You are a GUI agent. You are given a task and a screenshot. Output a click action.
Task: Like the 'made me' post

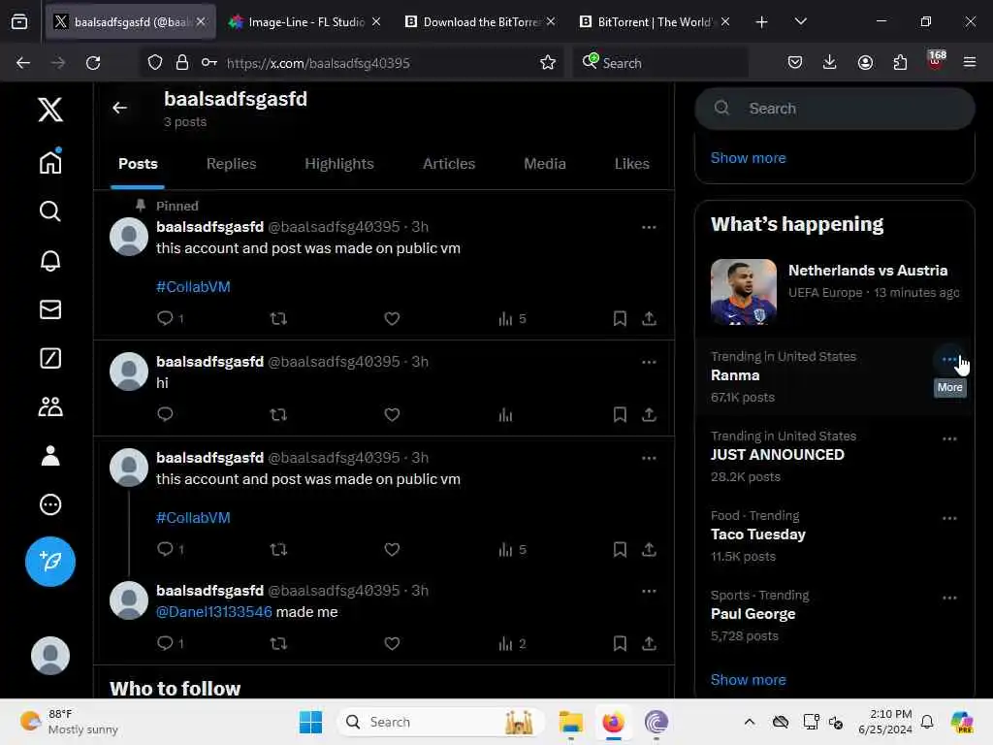click(392, 644)
